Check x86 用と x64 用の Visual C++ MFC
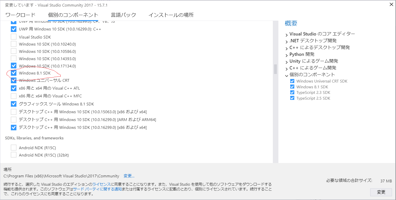This screenshot has height=200, width=396. (14, 96)
